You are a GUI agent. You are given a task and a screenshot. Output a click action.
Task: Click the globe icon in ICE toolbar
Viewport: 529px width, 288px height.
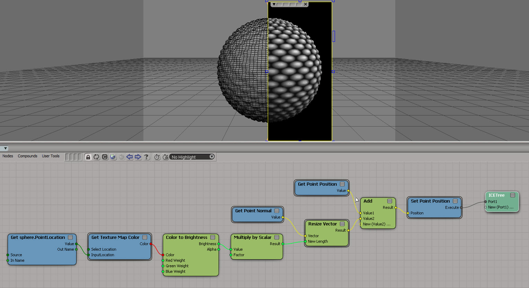[x=113, y=157]
